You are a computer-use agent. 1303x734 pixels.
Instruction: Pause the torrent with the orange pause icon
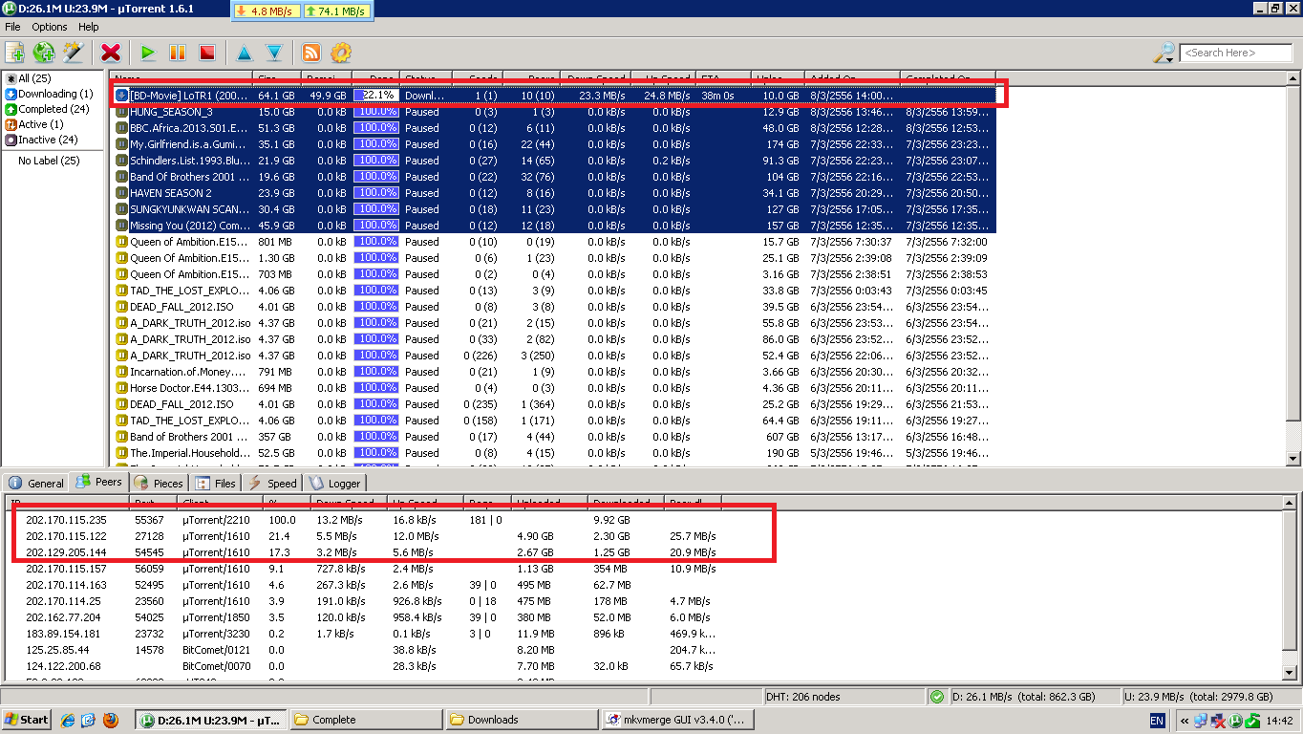[x=178, y=53]
